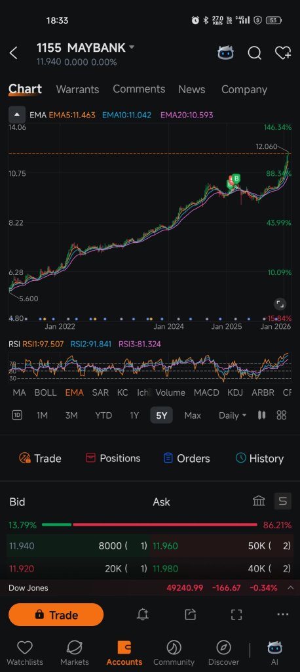Share the stock via share icon

(190, 614)
